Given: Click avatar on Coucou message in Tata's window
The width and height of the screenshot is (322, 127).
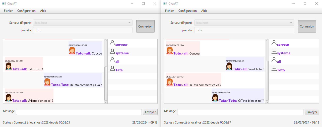Looking at the screenshot, I should 170,51.
